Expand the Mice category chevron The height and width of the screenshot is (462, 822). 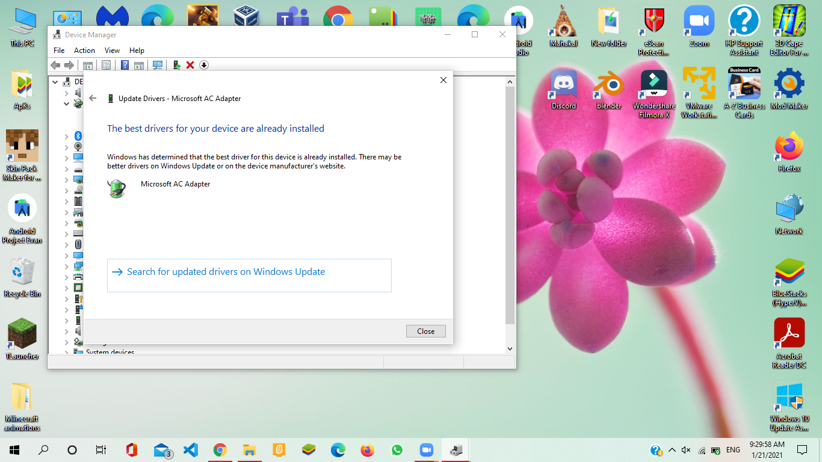coord(67,245)
